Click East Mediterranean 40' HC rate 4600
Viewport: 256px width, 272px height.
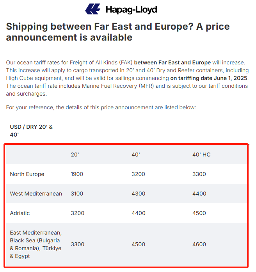click(x=199, y=244)
